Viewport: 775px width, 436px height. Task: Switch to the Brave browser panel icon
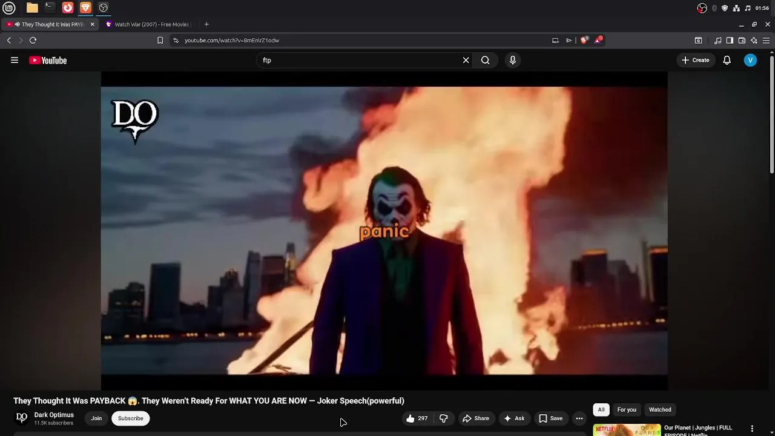click(x=85, y=8)
